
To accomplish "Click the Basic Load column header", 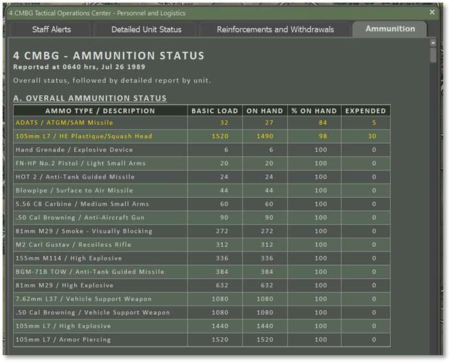I will pyautogui.click(x=215, y=111).
